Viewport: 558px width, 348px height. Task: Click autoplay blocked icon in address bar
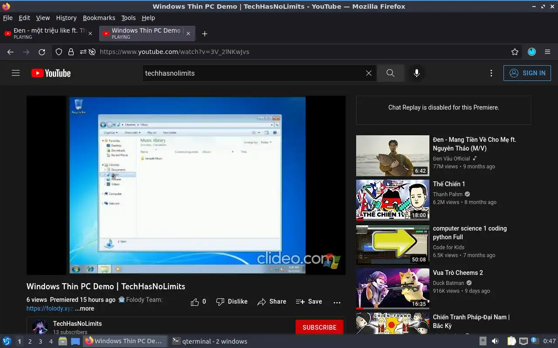pos(92,52)
